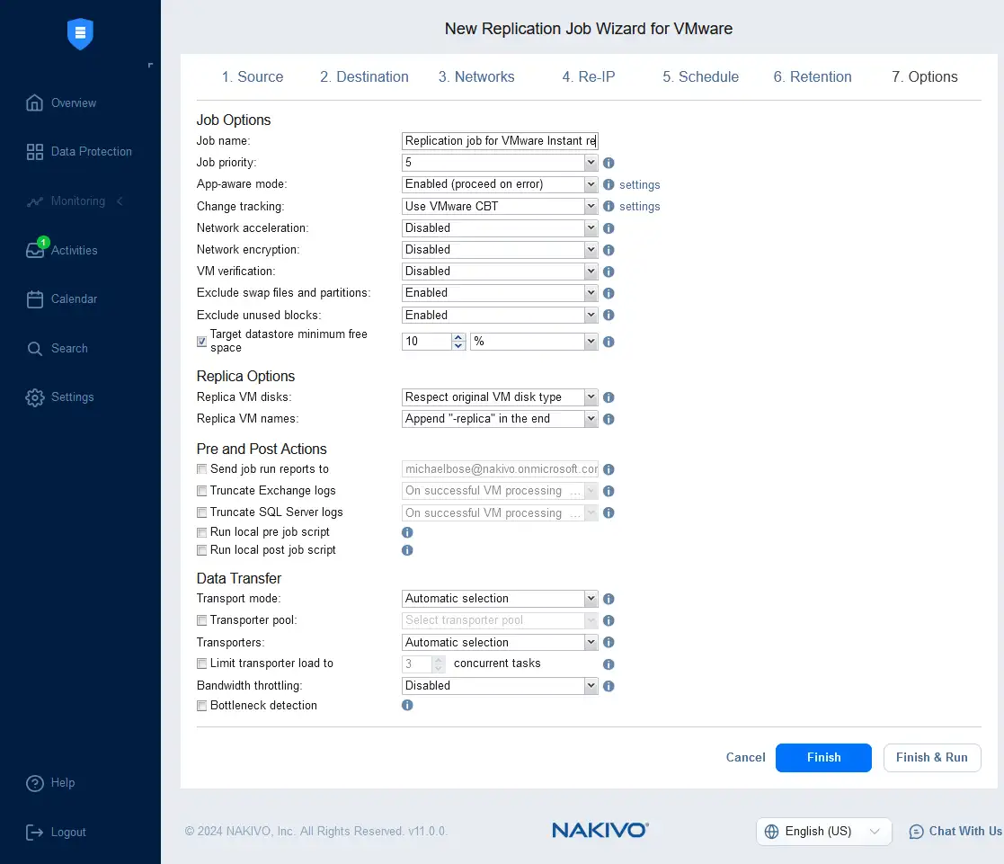1004x864 pixels.
Task: Open the VM verification dropdown
Action: point(500,272)
